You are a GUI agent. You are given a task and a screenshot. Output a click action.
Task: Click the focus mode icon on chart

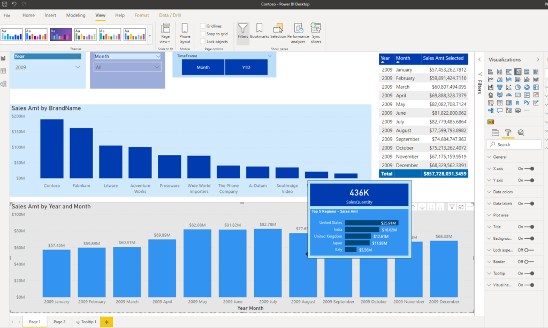461,207
